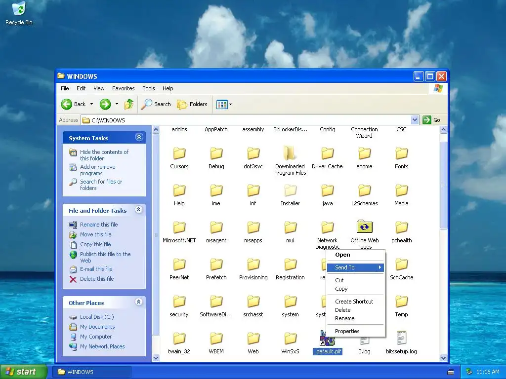Click the green Forward arrow icon

pyautogui.click(x=105, y=104)
